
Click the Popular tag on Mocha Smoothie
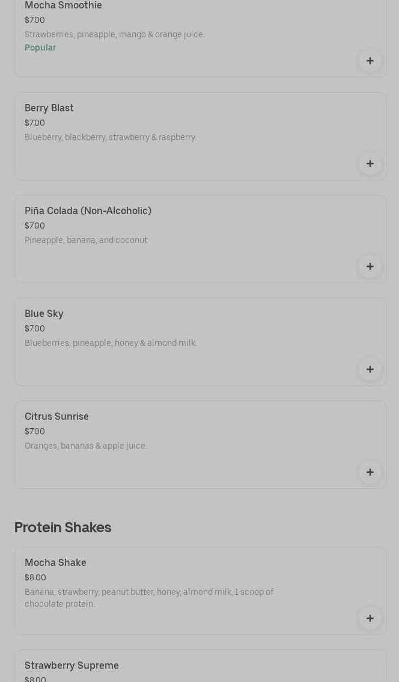[40, 48]
